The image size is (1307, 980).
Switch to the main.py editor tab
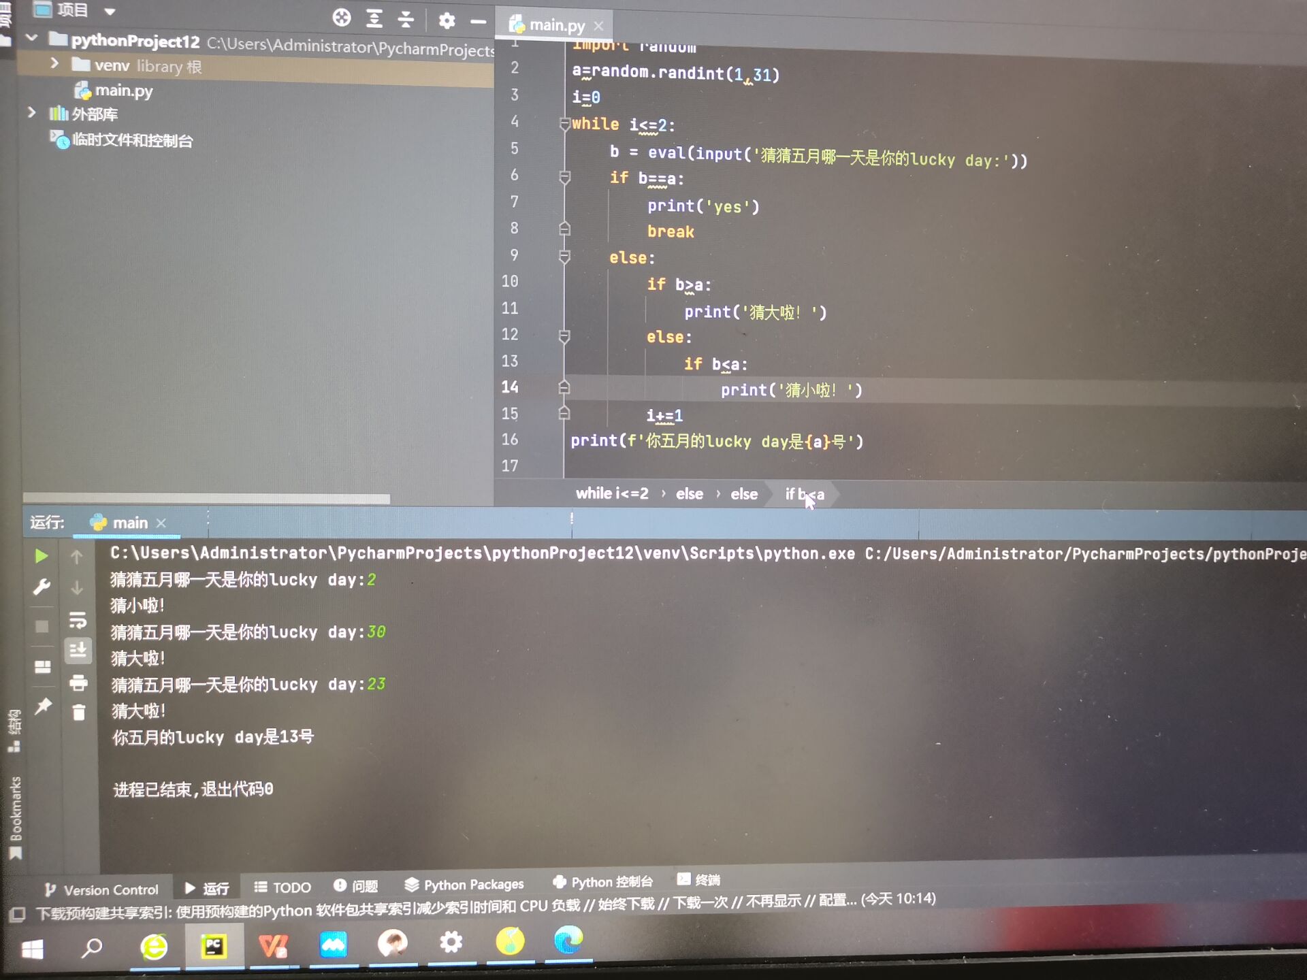[556, 25]
